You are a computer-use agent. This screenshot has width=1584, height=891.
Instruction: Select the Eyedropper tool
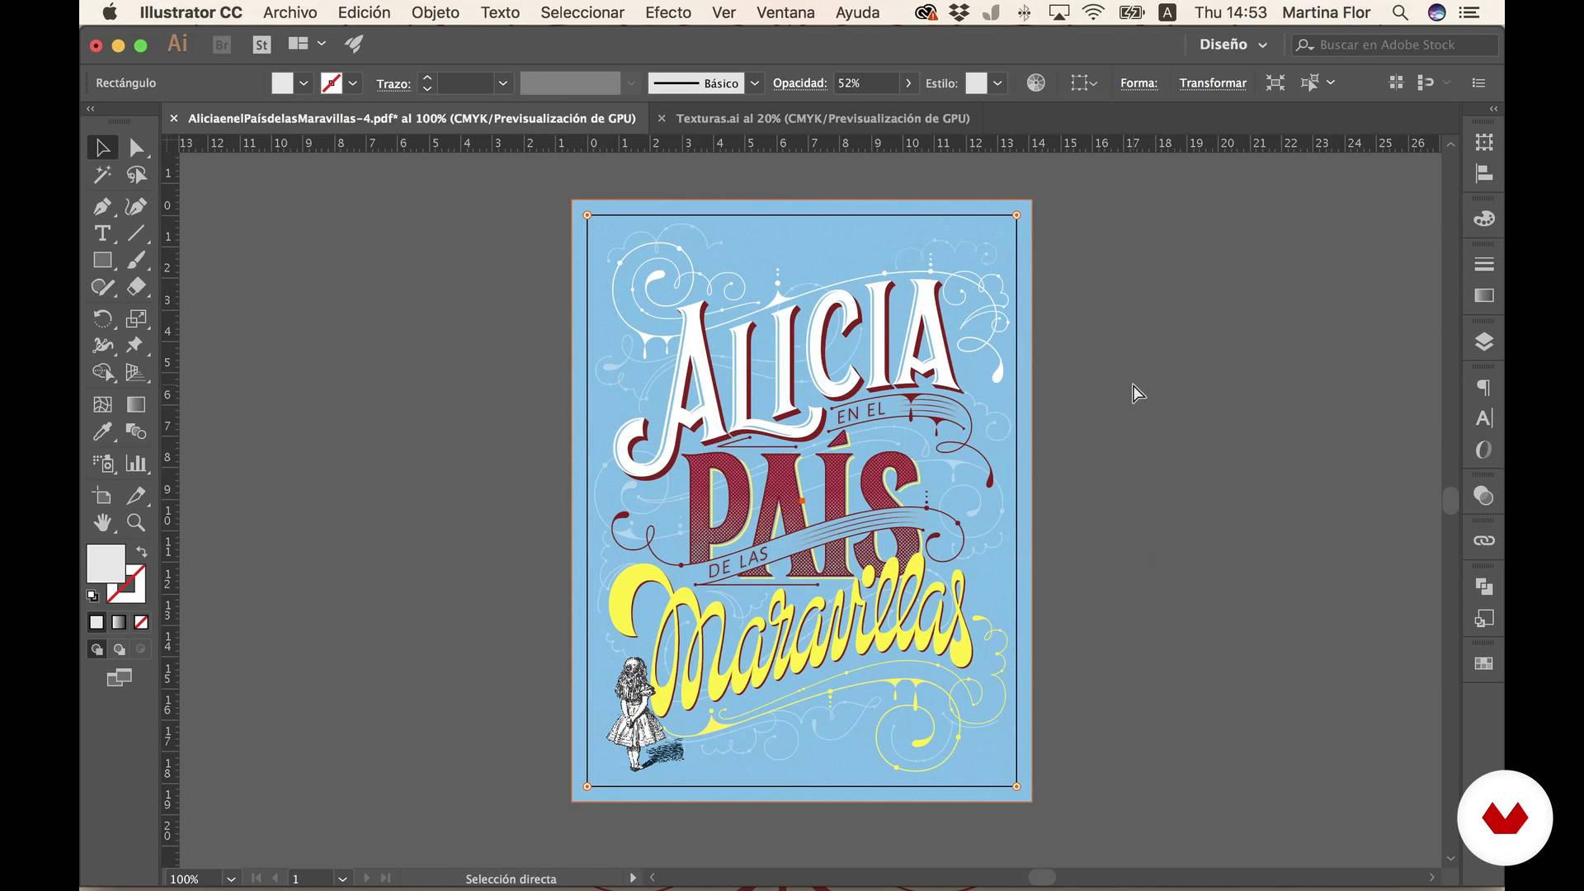click(x=102, y=431)
